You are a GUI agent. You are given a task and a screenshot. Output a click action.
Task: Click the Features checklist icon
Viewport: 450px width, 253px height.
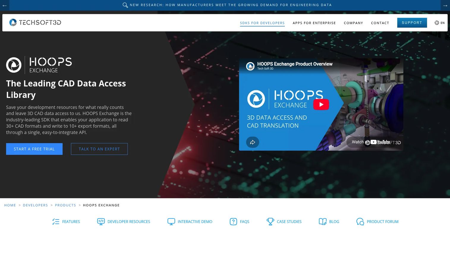click(x=56, y=221)
